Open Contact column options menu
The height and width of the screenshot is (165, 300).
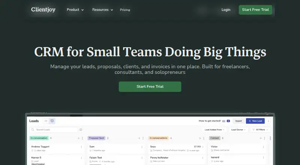coord(265,138)
